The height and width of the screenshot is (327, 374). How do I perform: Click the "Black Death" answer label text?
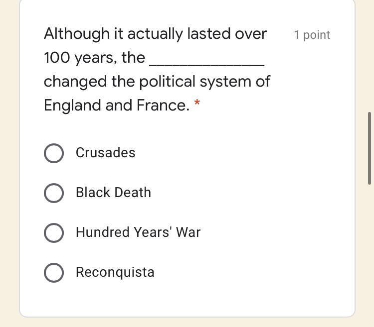click(x=113, y=193)
